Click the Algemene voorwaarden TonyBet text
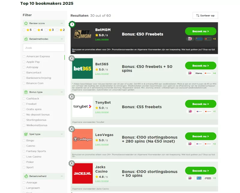 click(x=88, y=122)
